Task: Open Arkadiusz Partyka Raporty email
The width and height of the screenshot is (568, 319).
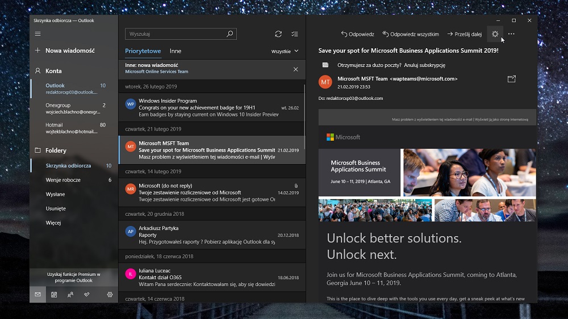Action: (x=212, y=234)
